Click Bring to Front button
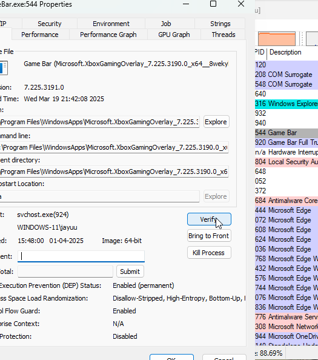The height and width of the screenshot is (360, 318). pos(209,236)
